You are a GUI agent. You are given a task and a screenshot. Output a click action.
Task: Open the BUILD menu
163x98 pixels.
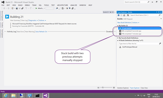pos(20,5)
